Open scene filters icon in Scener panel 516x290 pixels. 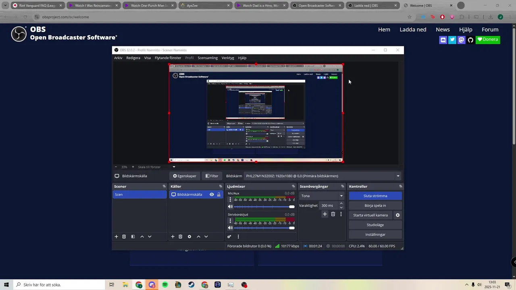pos(133,236)
